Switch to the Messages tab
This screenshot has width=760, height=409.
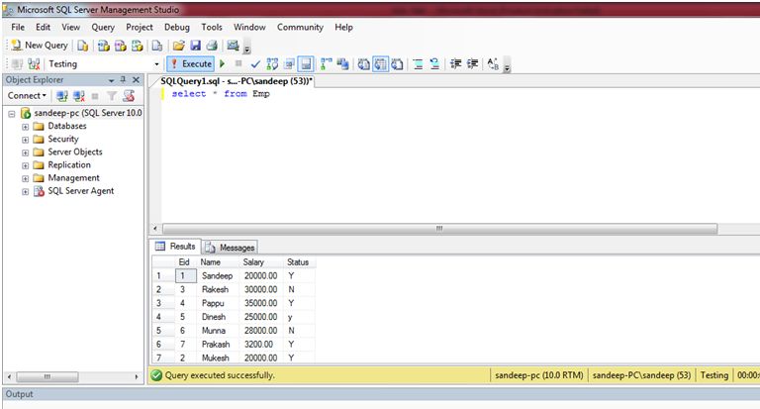point(230,248)
